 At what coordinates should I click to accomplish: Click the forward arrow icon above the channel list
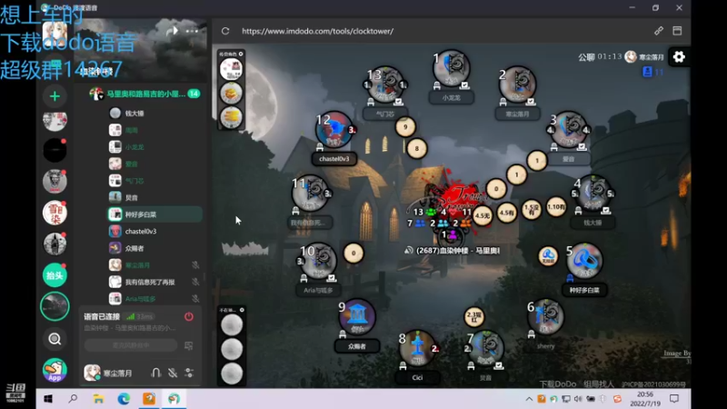[172, 31]
